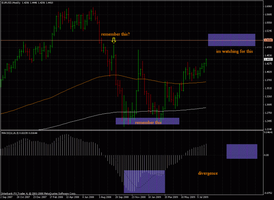Click the 1.6060 price axis label
This screenshot has height=200, width=274.
[x=268, y=7]
